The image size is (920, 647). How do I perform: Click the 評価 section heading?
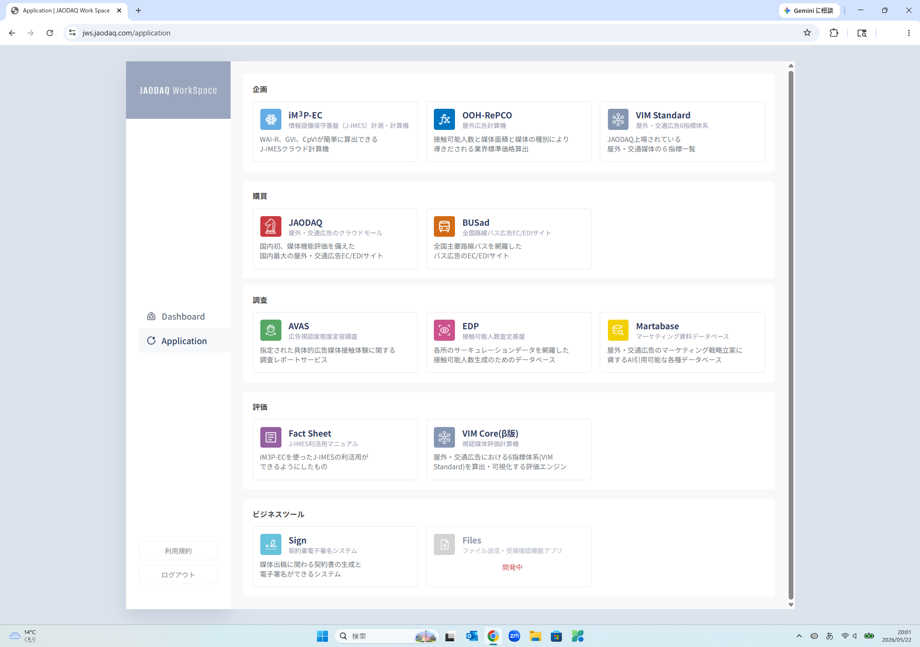click(x=260, y=407)
